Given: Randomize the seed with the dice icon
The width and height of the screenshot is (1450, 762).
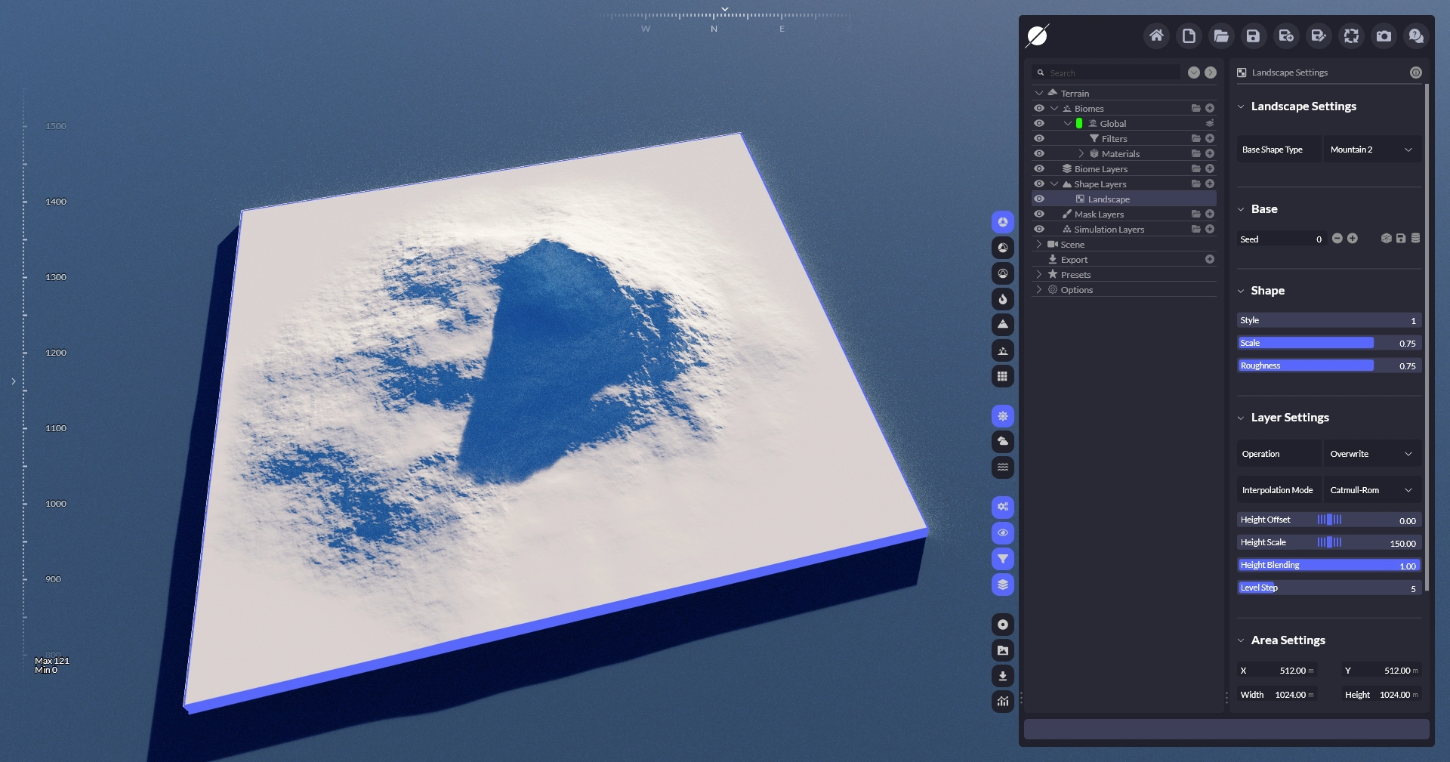Looking at the screenshot, I should click(x=1386, y=239).
